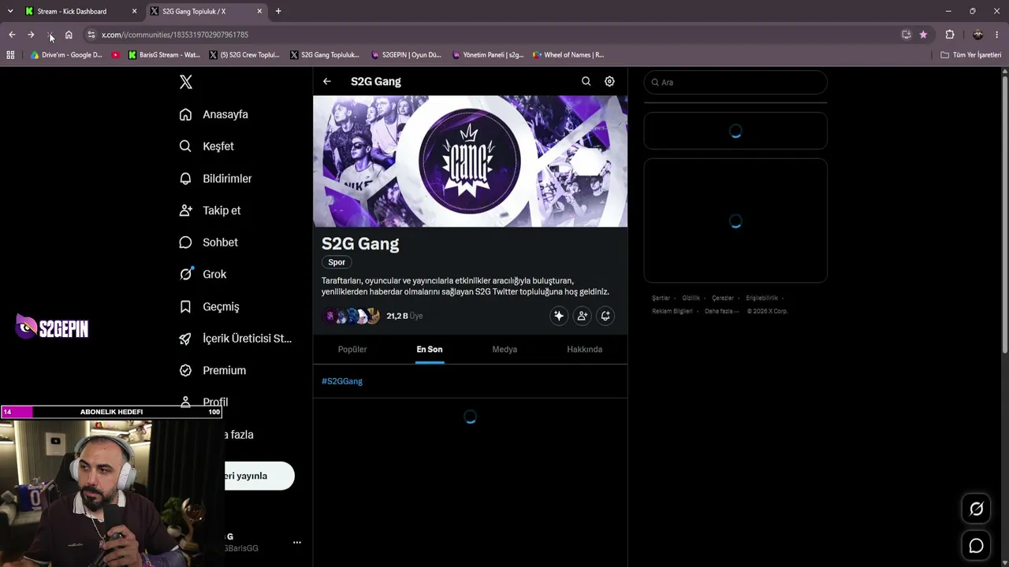
Task: Bookmark this page with the star icon
Action: pos(923,35)
